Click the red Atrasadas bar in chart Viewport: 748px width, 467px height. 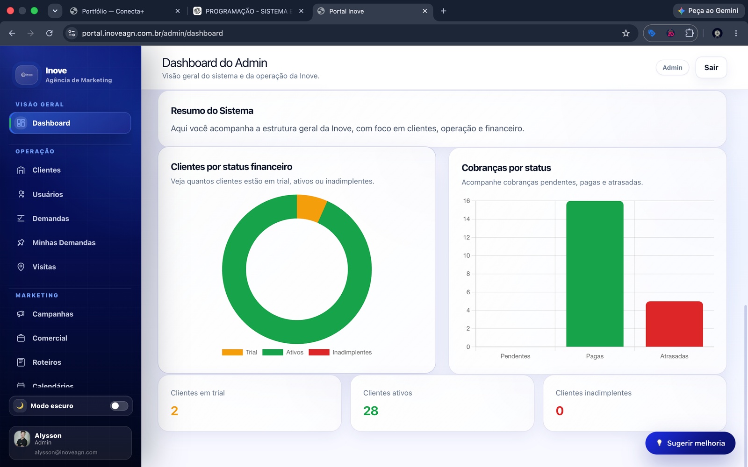[674, 324]
